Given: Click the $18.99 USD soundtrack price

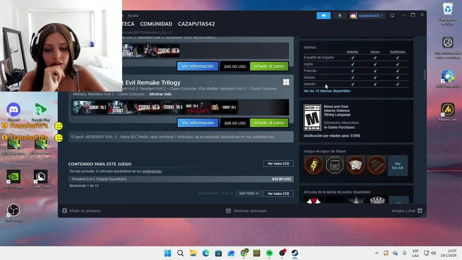Looking at the screenshot, I should coord(282,179).
